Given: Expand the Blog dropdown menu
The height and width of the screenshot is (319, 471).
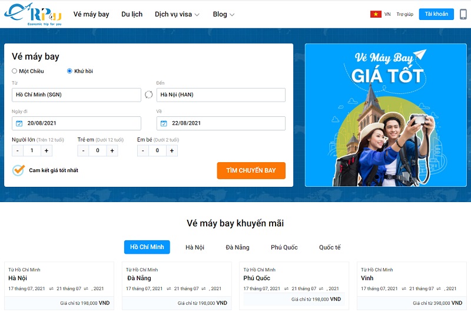Looking at the screenshot, I should (224, 14).
